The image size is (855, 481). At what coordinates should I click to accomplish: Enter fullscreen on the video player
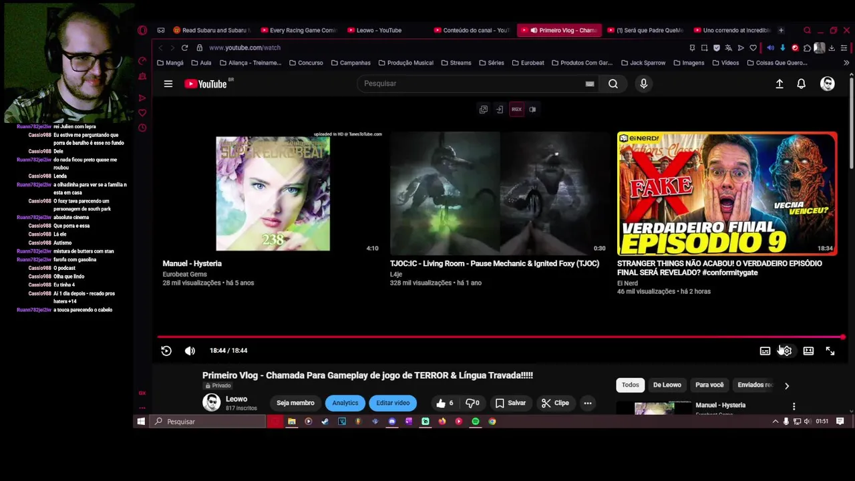830,351
